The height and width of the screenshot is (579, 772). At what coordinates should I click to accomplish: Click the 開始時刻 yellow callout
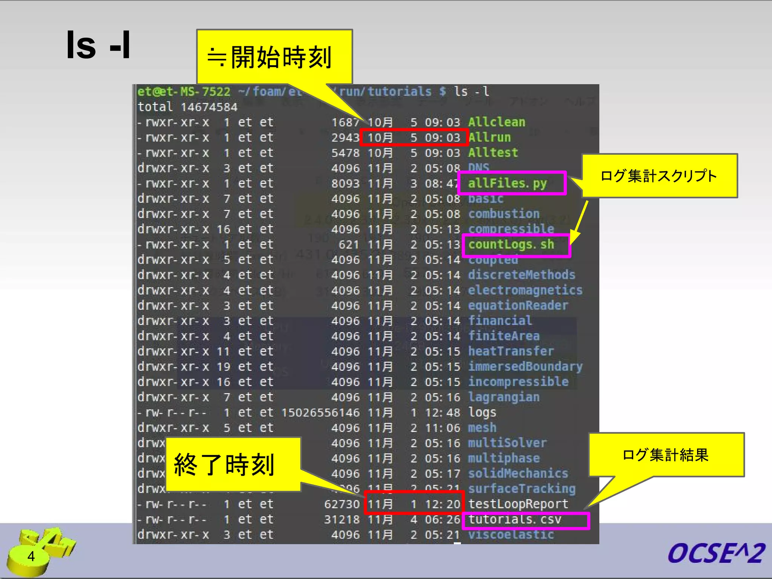[x=274, y=57]
